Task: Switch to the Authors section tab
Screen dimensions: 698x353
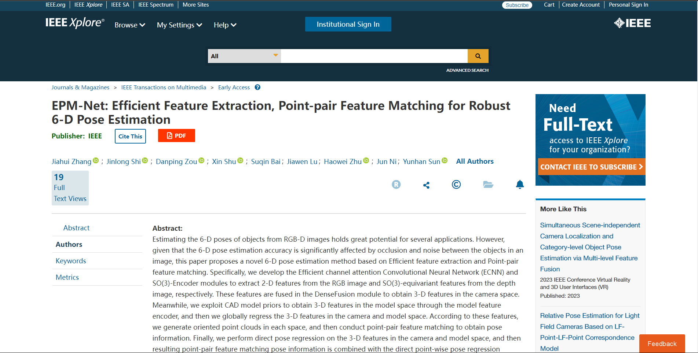Action: (69, 244)
